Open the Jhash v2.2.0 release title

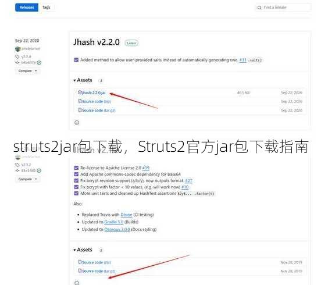coord(97,42)
